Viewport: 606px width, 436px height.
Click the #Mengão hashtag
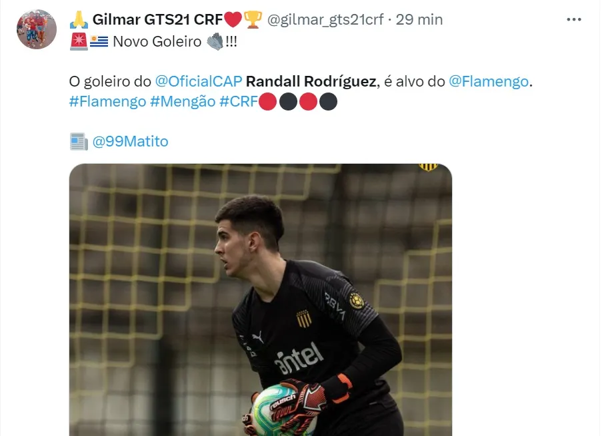183,101
